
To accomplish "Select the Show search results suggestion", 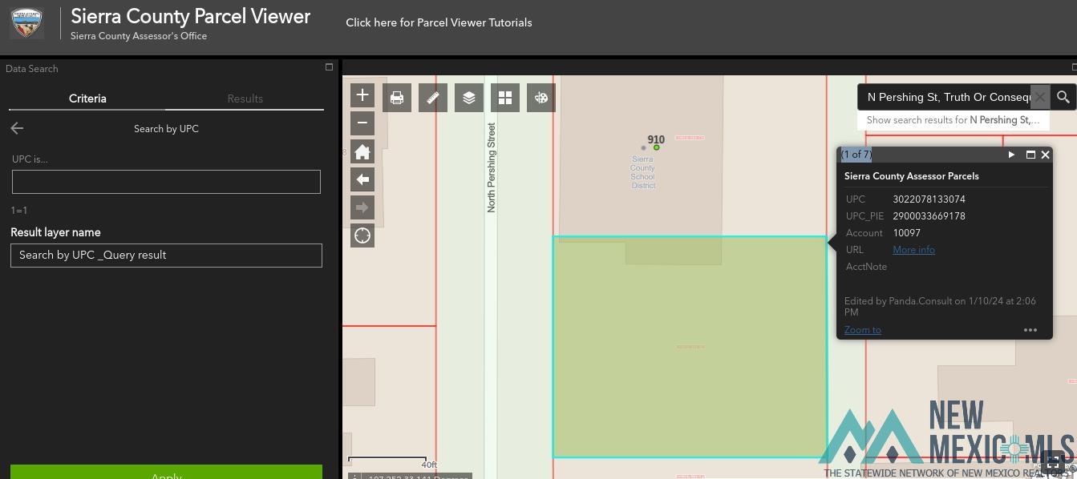I will click(x=953, y=120).
